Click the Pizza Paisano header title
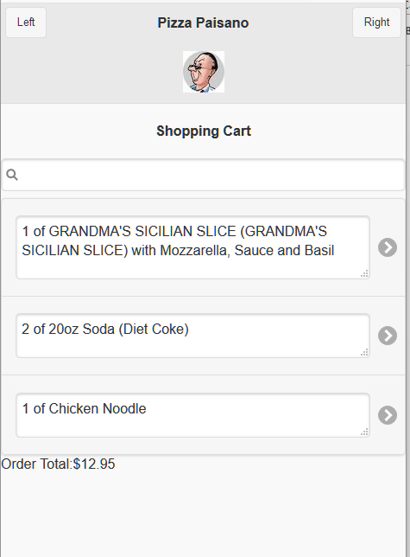 point(203,22)
